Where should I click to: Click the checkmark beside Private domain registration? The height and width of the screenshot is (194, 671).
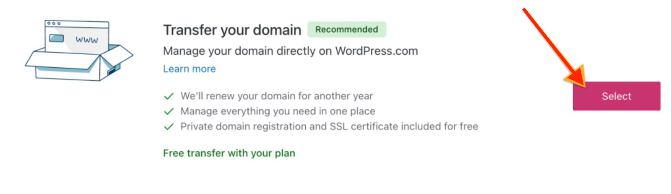click(169, 127)
